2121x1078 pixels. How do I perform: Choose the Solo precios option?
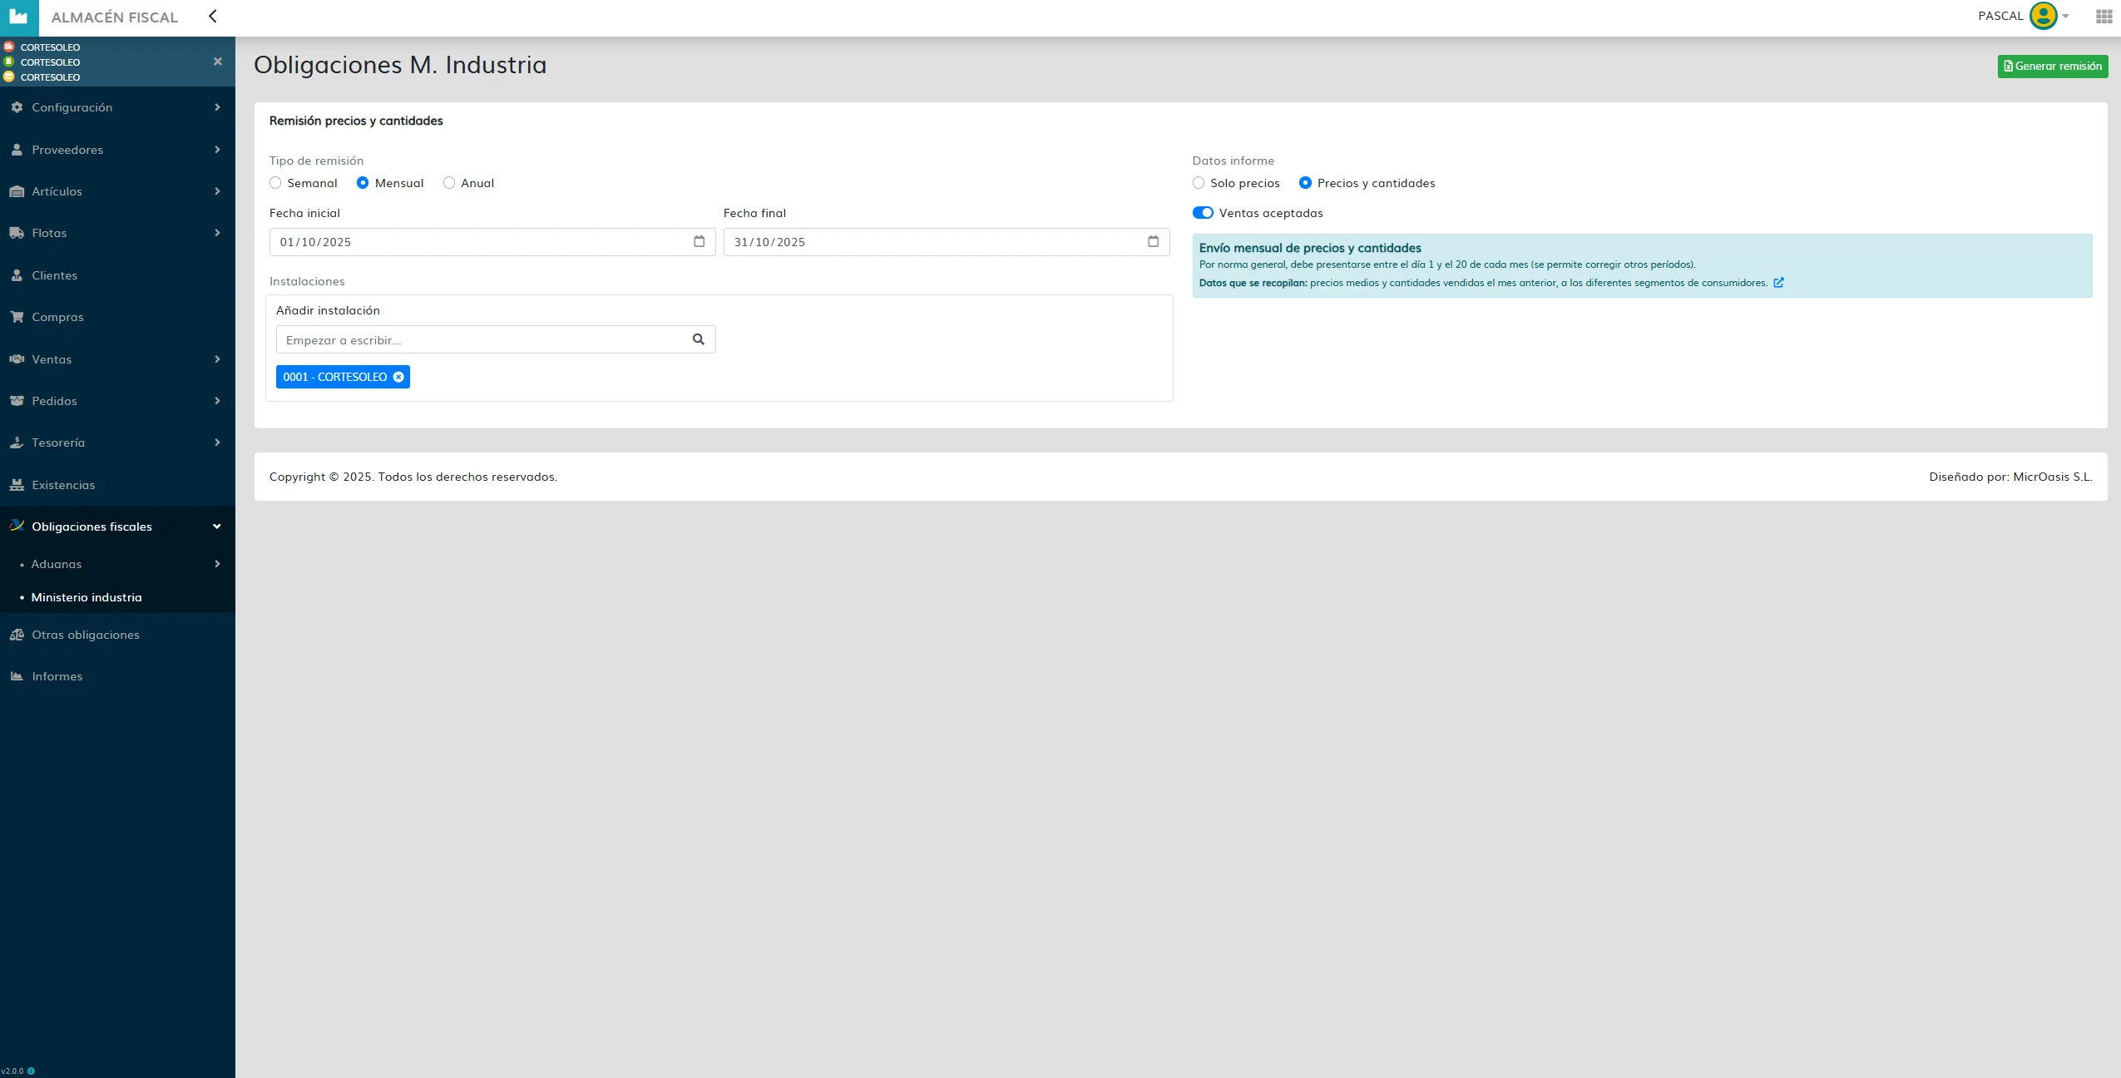coord(1199,183)
